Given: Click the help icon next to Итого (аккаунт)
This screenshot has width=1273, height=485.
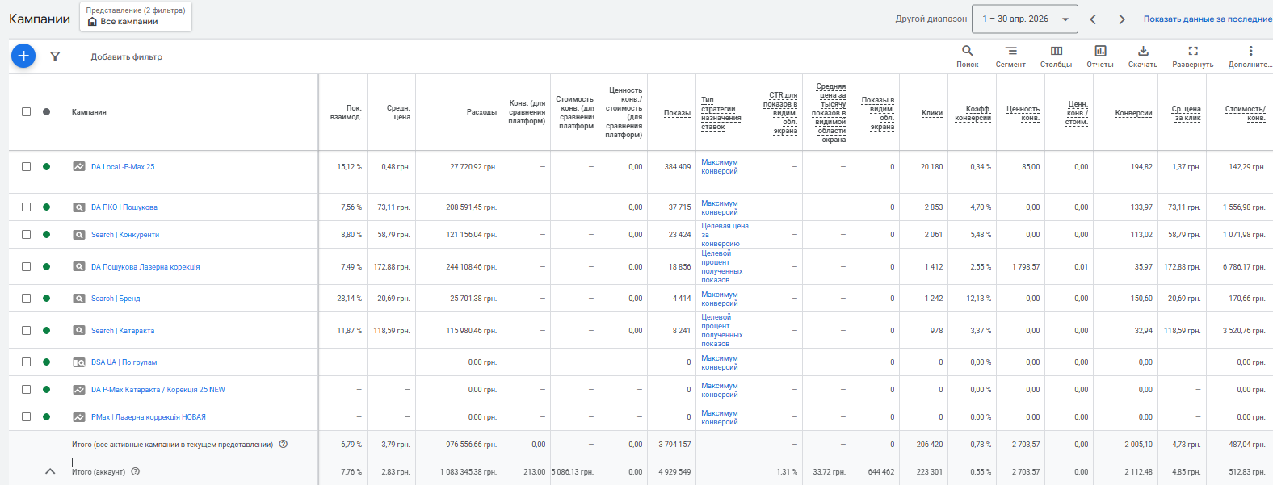Looking at the screenshot, I should tap(136, 471).
